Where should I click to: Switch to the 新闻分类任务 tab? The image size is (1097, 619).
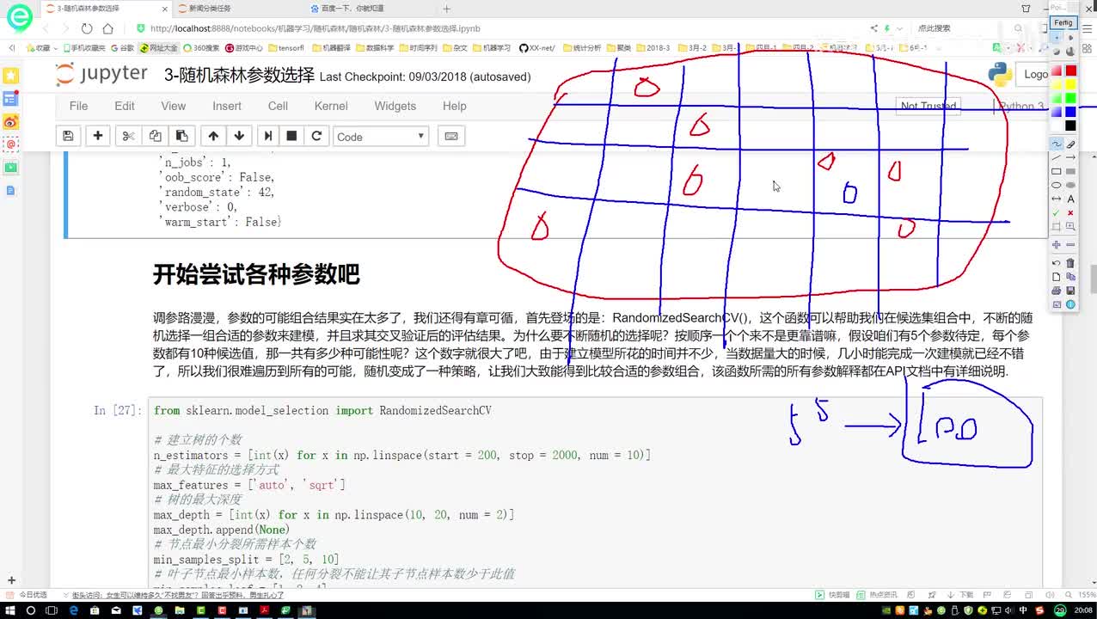click(211, 9)
